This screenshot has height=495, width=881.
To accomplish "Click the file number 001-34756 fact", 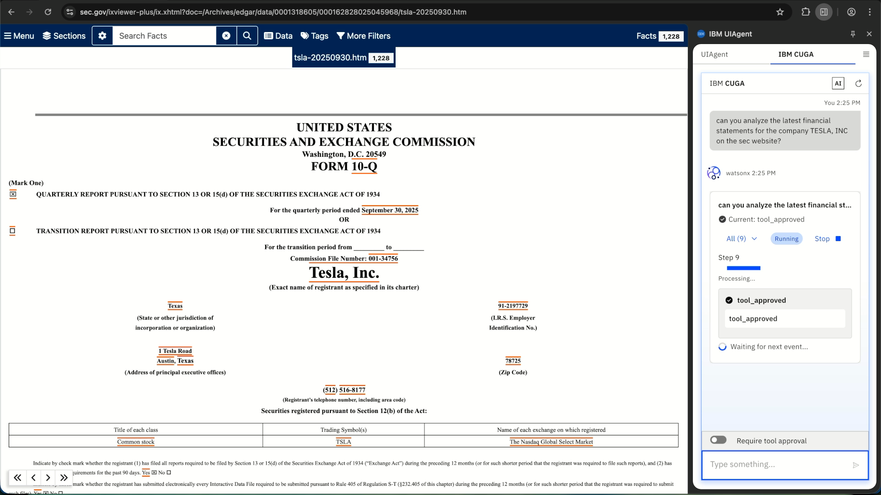I will click(383, 258).
